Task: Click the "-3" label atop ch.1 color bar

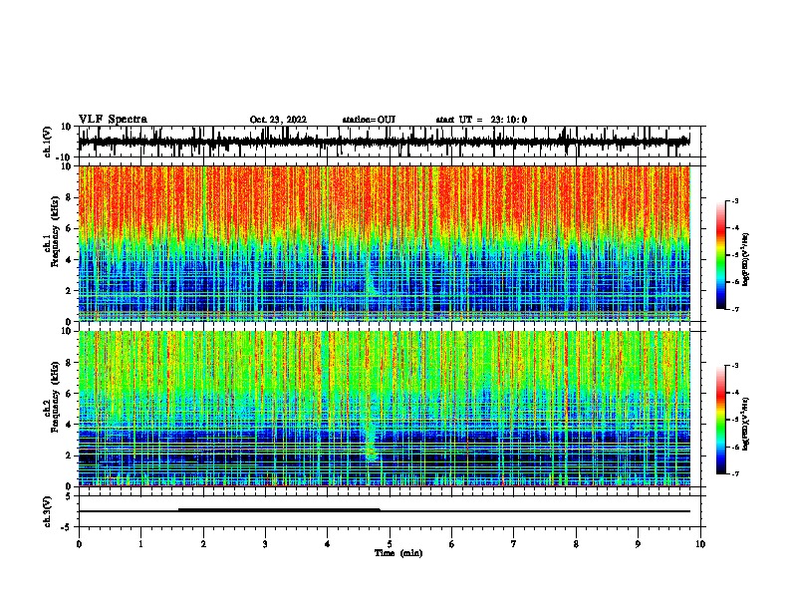Action: pyautogui.click(x=734, y=200)
